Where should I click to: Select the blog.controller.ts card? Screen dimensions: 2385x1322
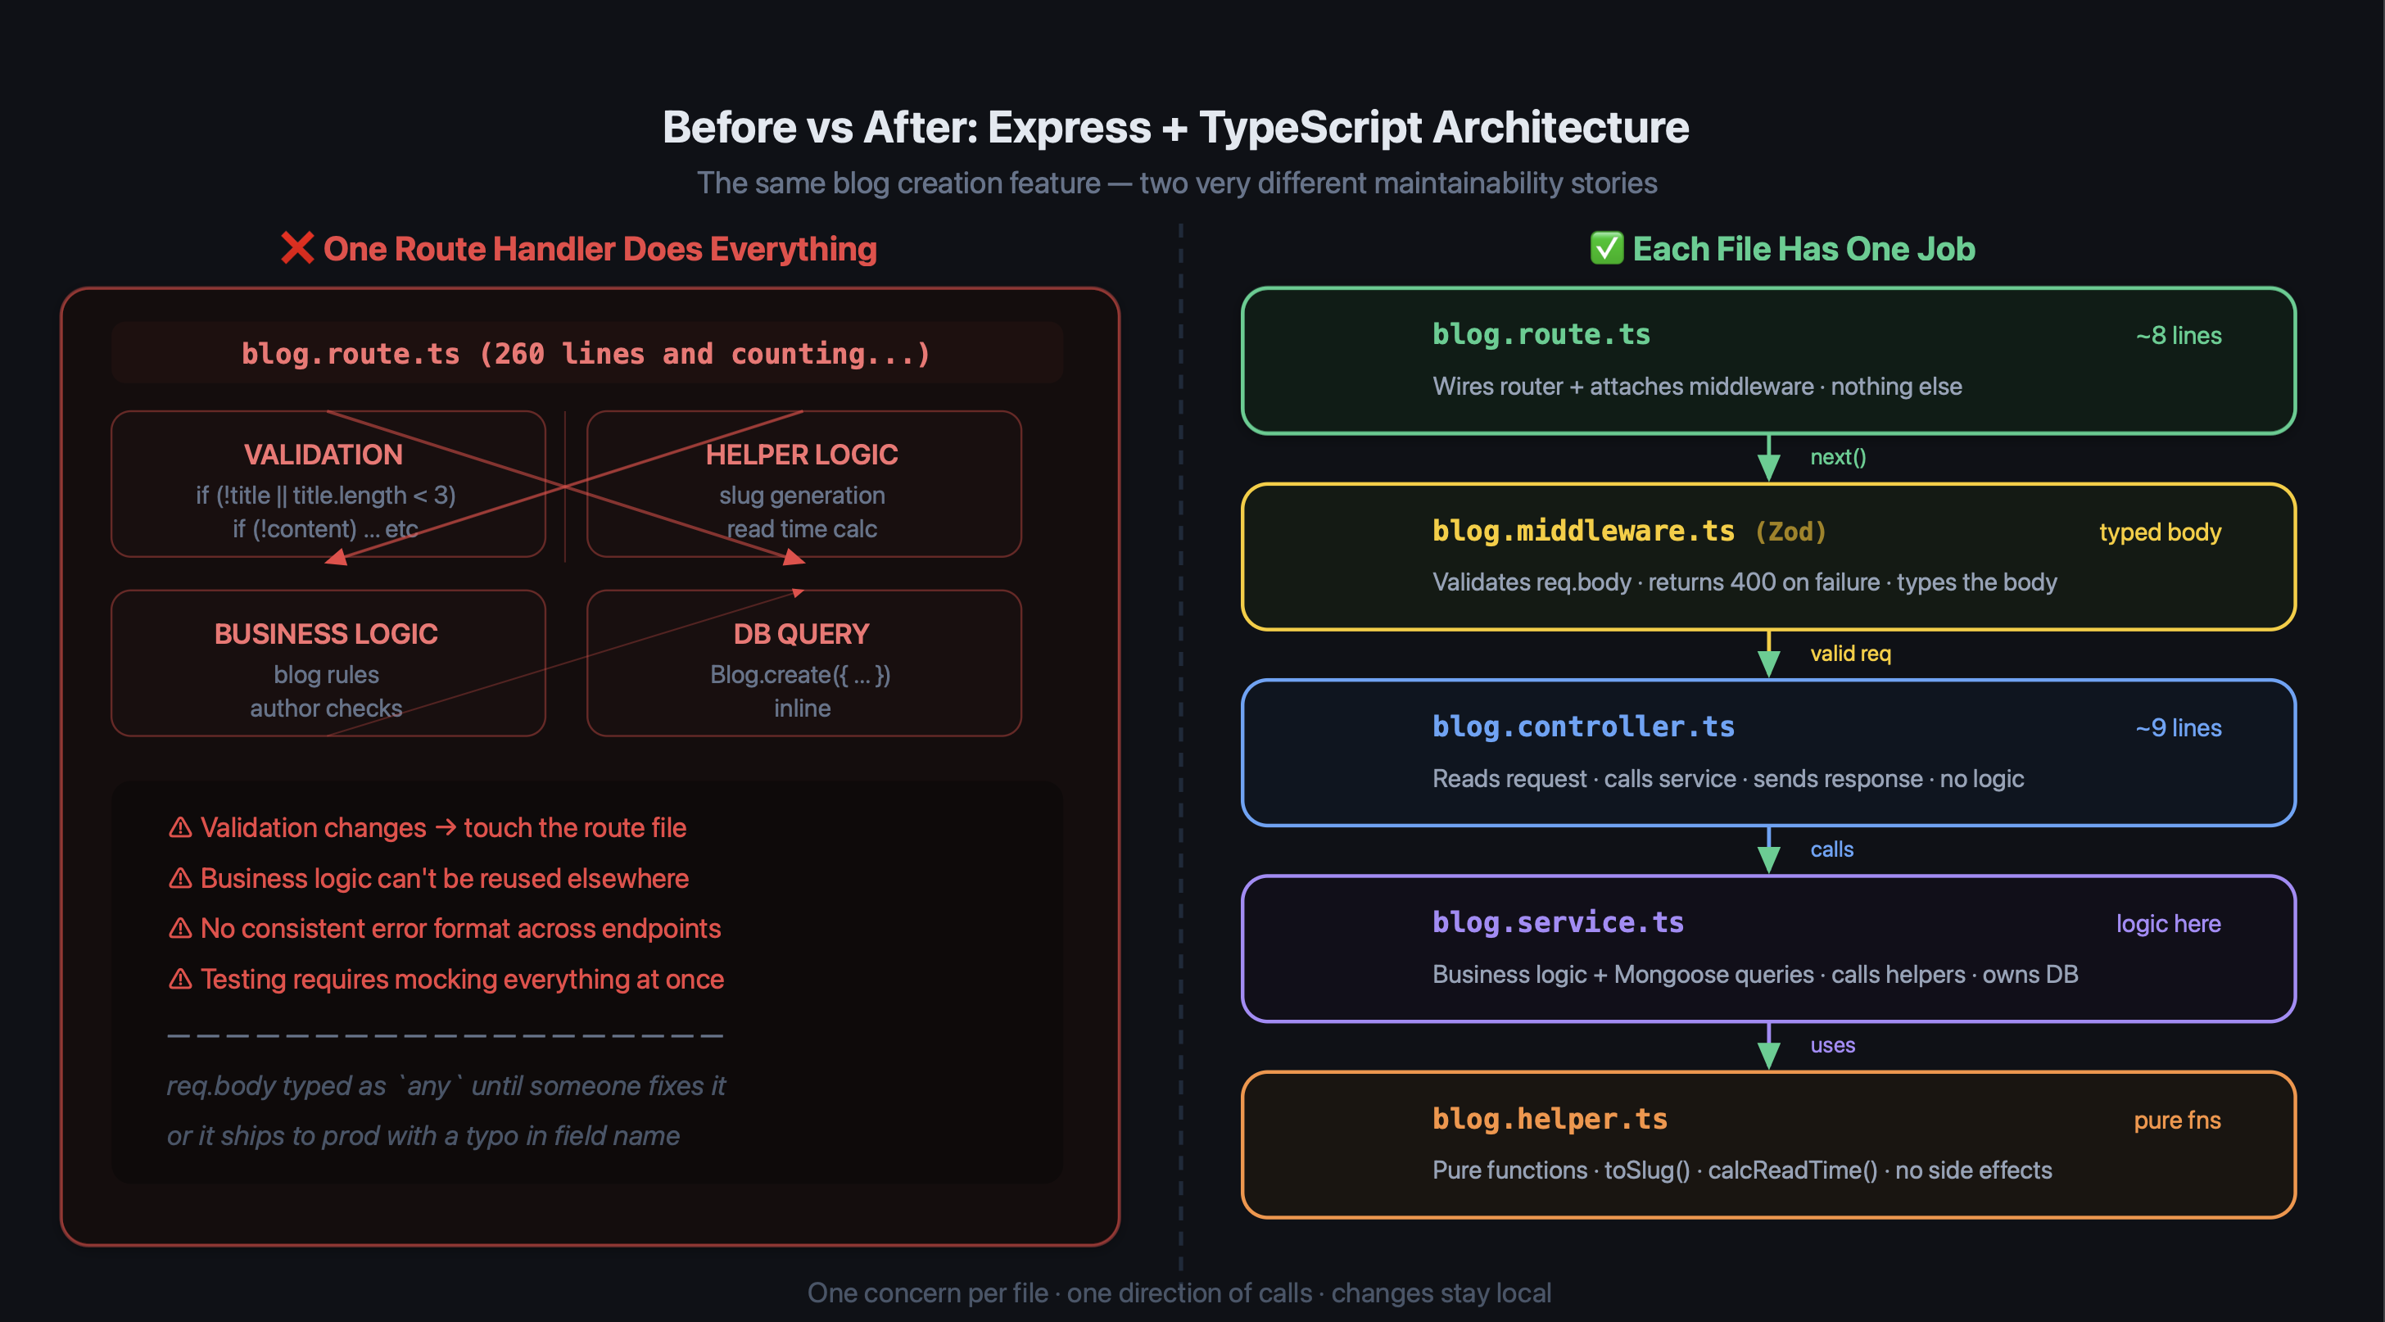point(1768,753)
